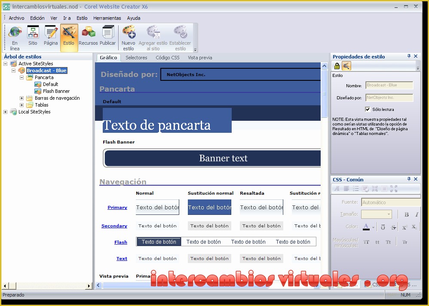This screenshot has height=306, width=429.
Task: Pin the CSS - Común panel
Action: [409, 179]
